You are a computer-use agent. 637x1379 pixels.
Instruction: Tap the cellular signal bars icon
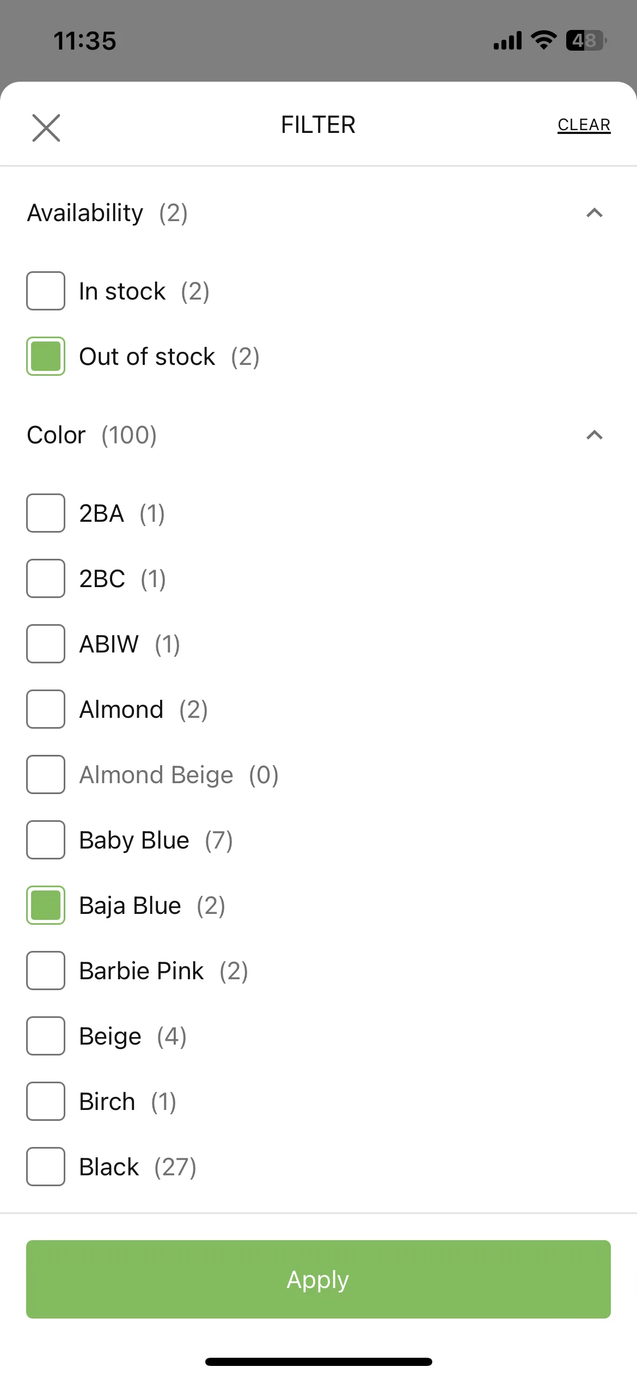507,41
